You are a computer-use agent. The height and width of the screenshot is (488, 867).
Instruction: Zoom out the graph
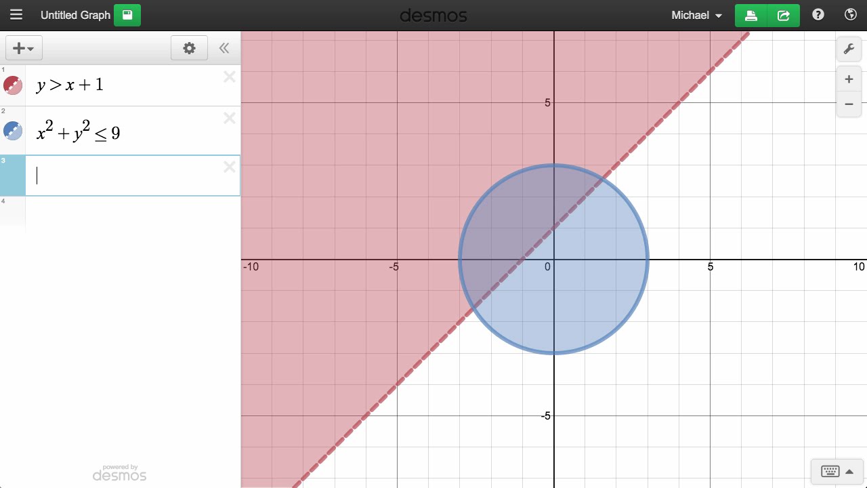(849, 104)
